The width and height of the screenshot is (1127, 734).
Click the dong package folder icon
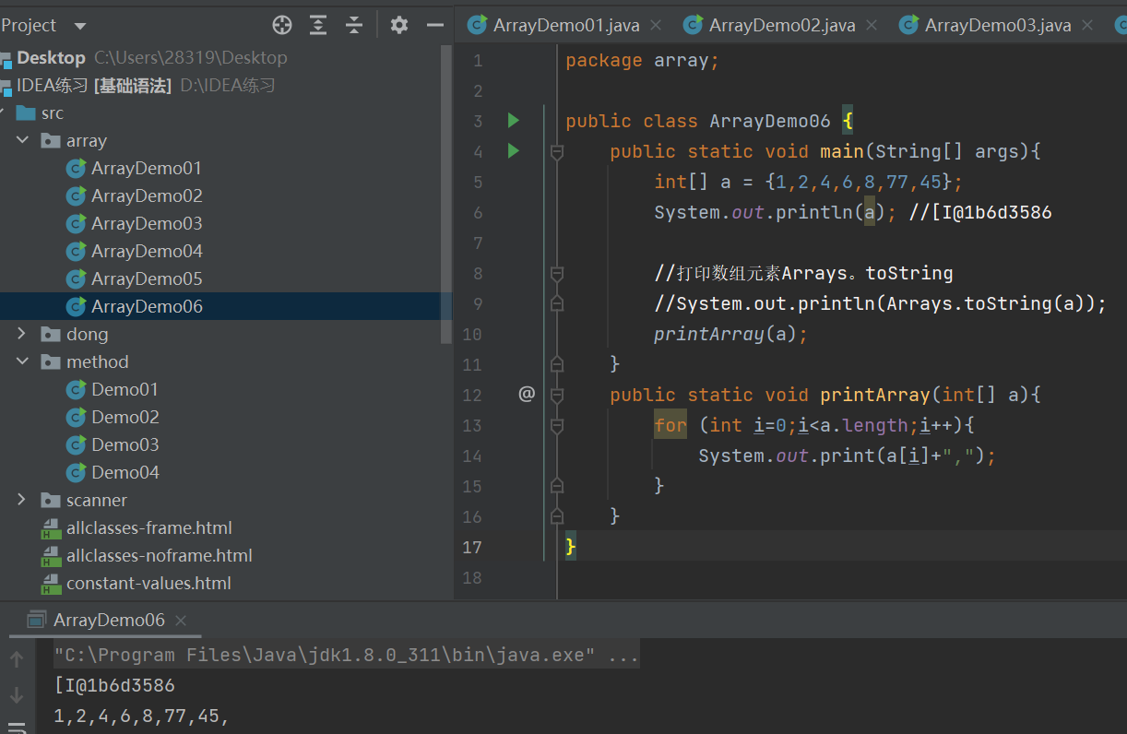click(51, 334)
